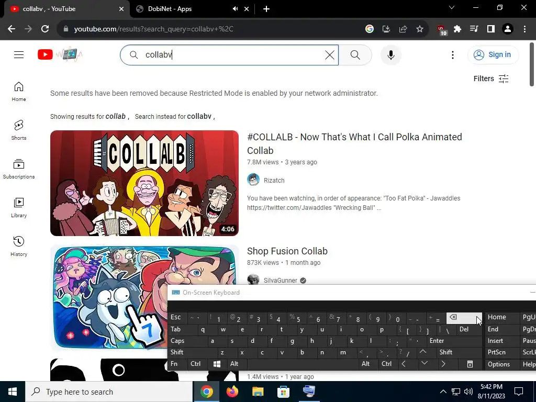Open the Chrome three-dot menu
Image resolution: width=536 pixels, height=402 pixels.
(x=524, y=29)
